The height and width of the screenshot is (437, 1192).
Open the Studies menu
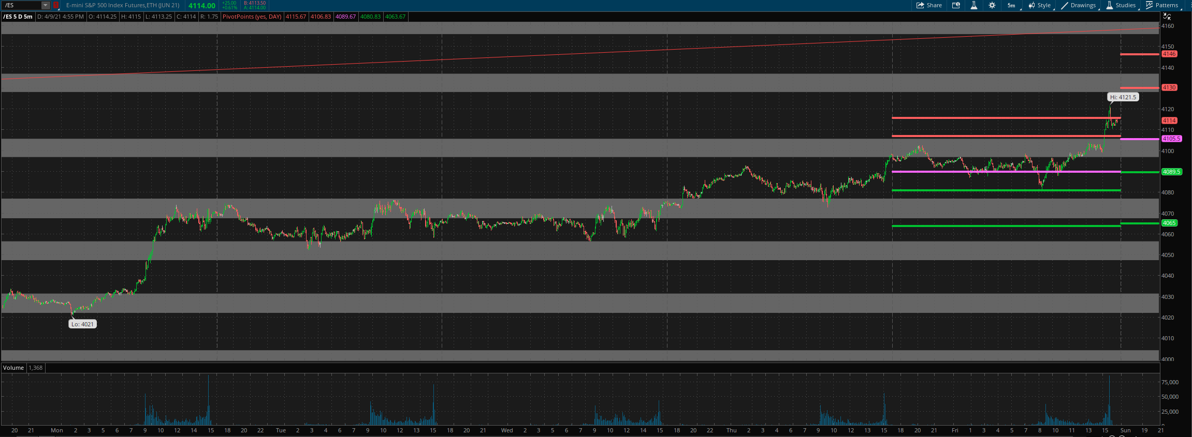[1122, 5]
